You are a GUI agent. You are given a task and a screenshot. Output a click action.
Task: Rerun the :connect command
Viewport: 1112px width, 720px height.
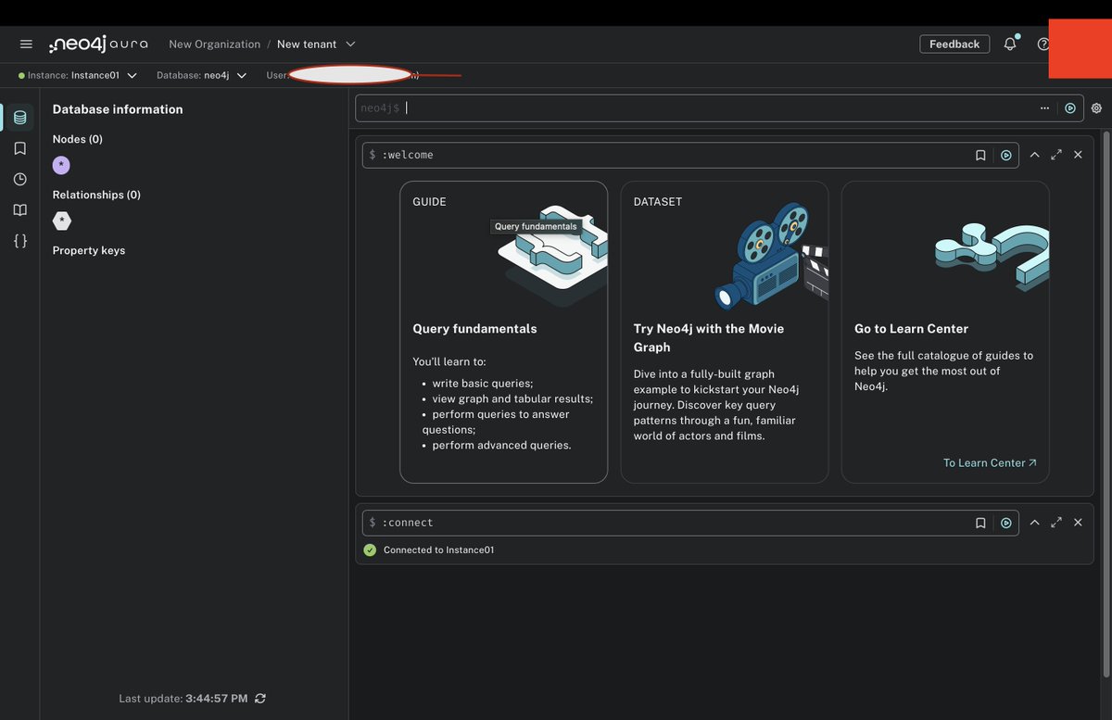[x=1006, y=523]
